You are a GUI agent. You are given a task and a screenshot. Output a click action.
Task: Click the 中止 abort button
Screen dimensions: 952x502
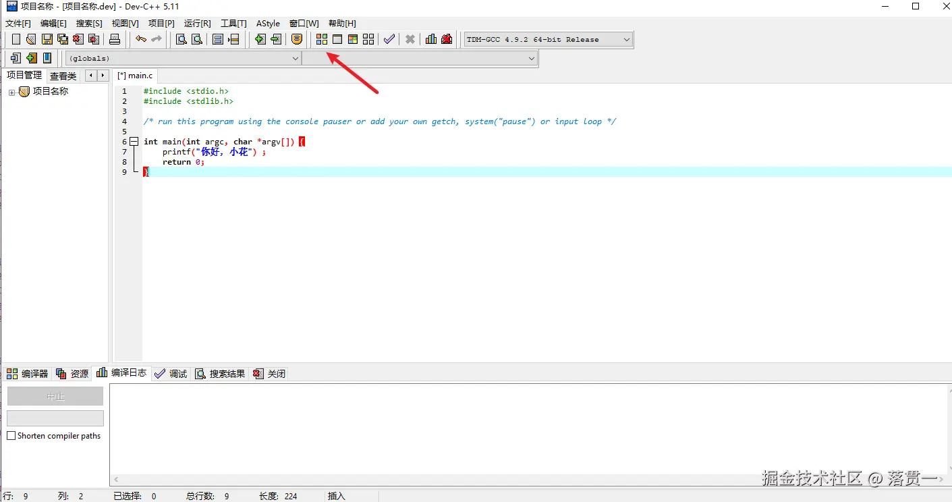[x=55, y=396]
